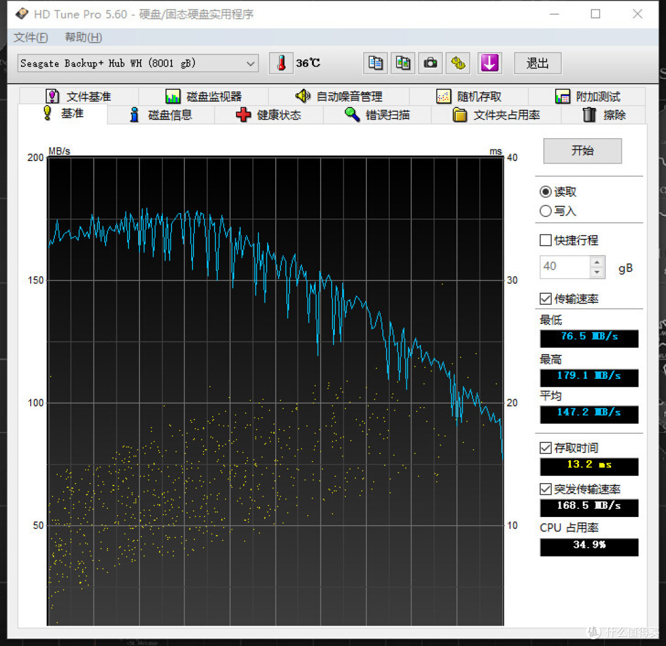The image size is (666, 646).
Task: Click the 开始 start button
Action: 582,151
